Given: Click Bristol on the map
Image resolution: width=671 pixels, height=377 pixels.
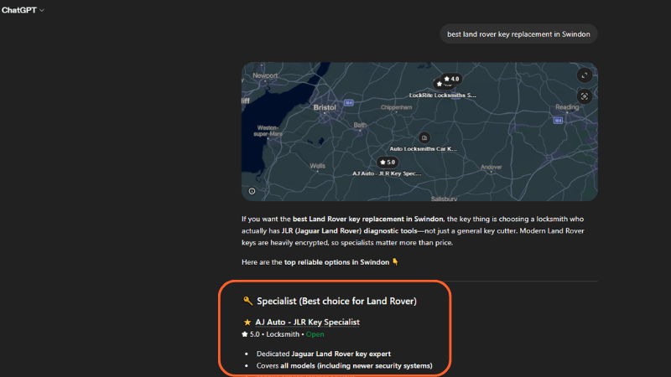Looking at the screenshot, I should (x=324, y=107).
